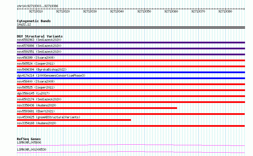Screen dimensions: 253x156
Task: Open the DGV Structural Variants track title
Action: point(40,36)
